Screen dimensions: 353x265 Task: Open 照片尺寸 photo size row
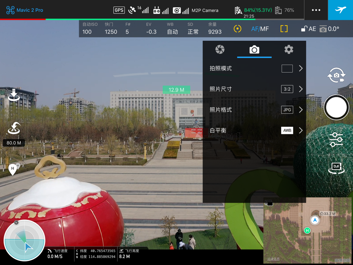[254, 89]
